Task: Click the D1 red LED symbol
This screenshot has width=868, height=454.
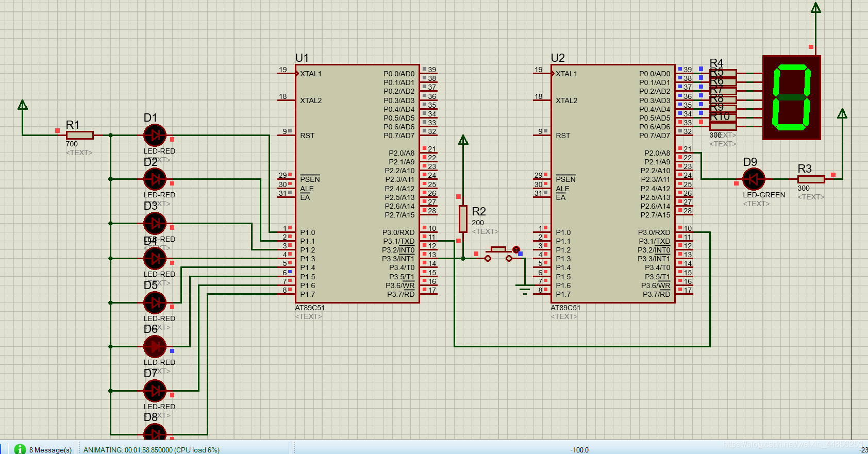Action: (155, 136)
